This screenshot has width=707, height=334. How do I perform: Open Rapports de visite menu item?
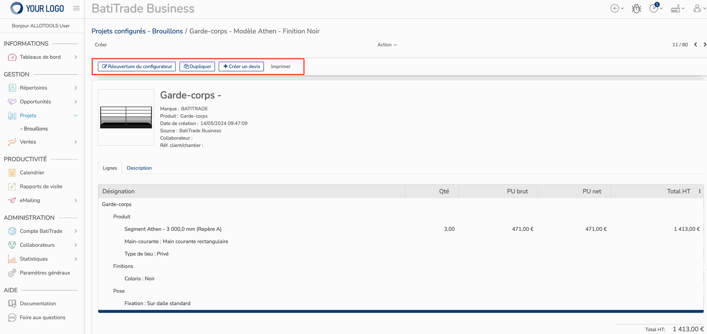click(41, 186)
